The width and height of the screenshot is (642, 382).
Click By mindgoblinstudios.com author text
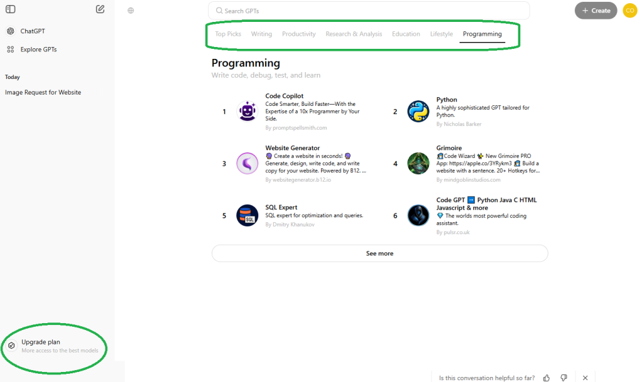pos(468,180)
